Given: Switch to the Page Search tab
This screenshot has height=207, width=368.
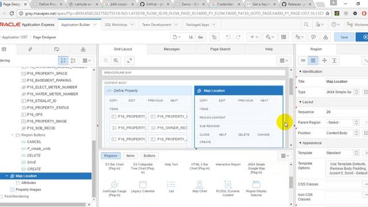Looking at the screenshot, I should (220, 49).
